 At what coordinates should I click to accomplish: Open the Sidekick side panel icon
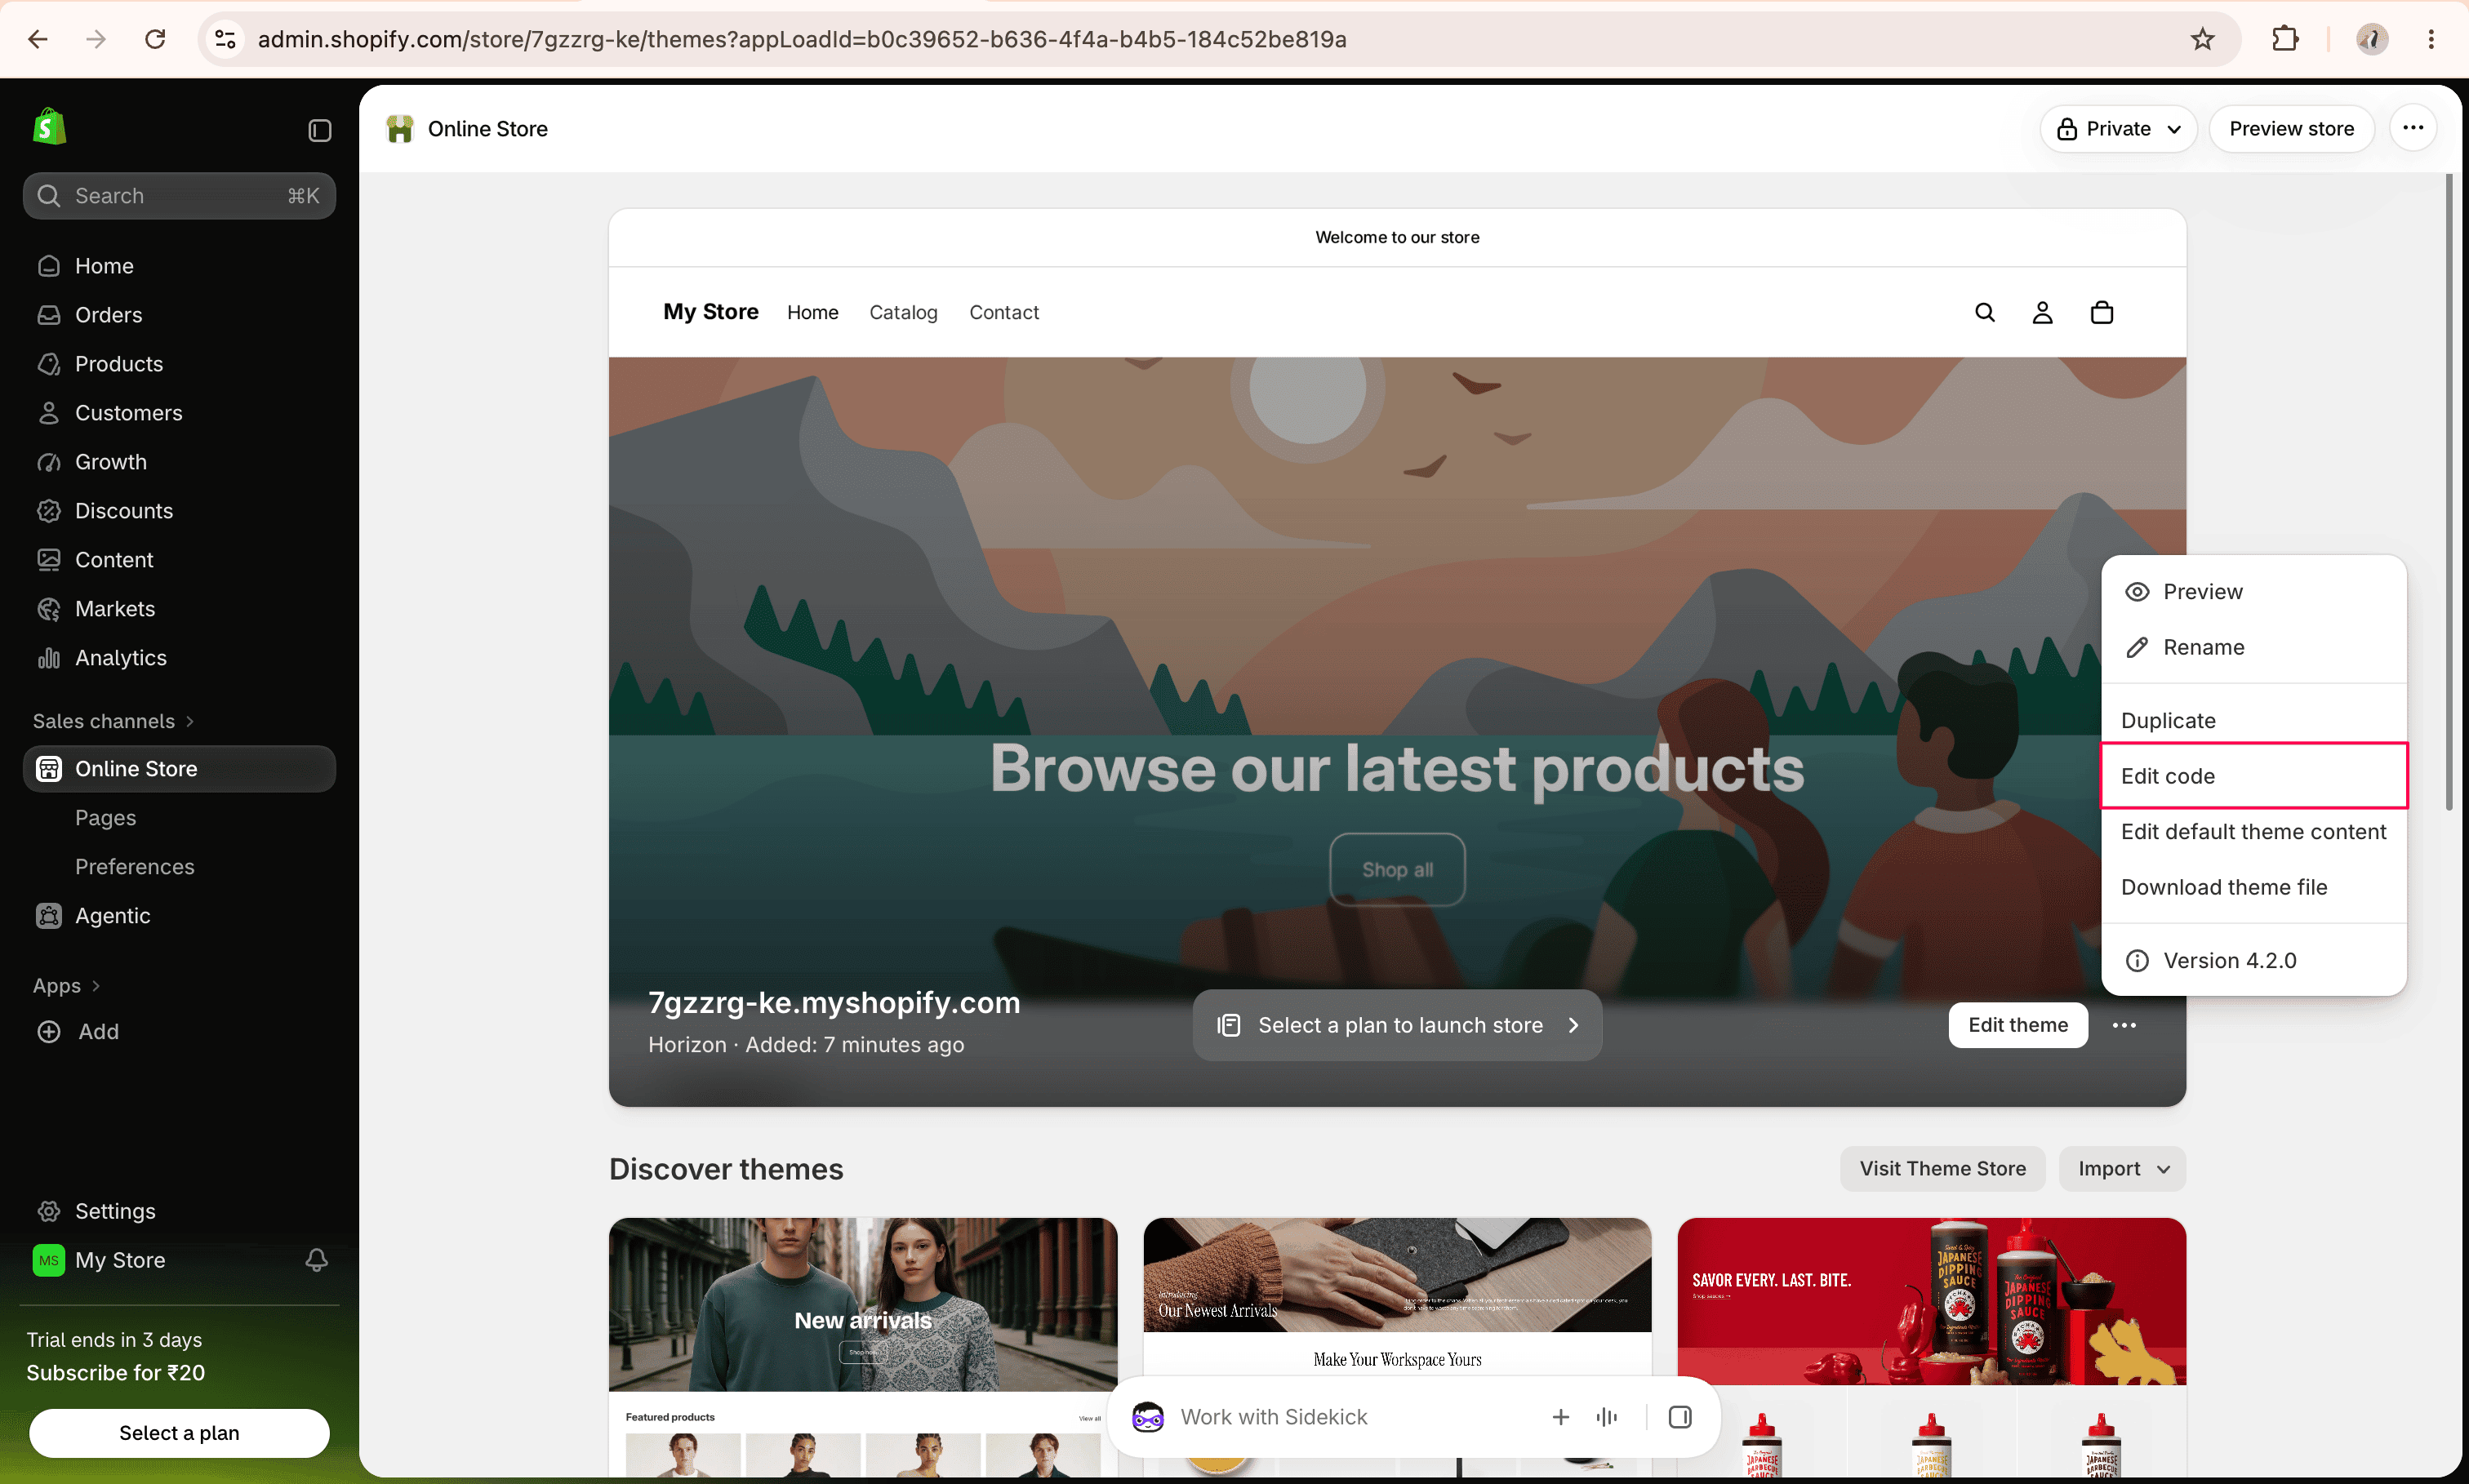click(1680, 1417)
